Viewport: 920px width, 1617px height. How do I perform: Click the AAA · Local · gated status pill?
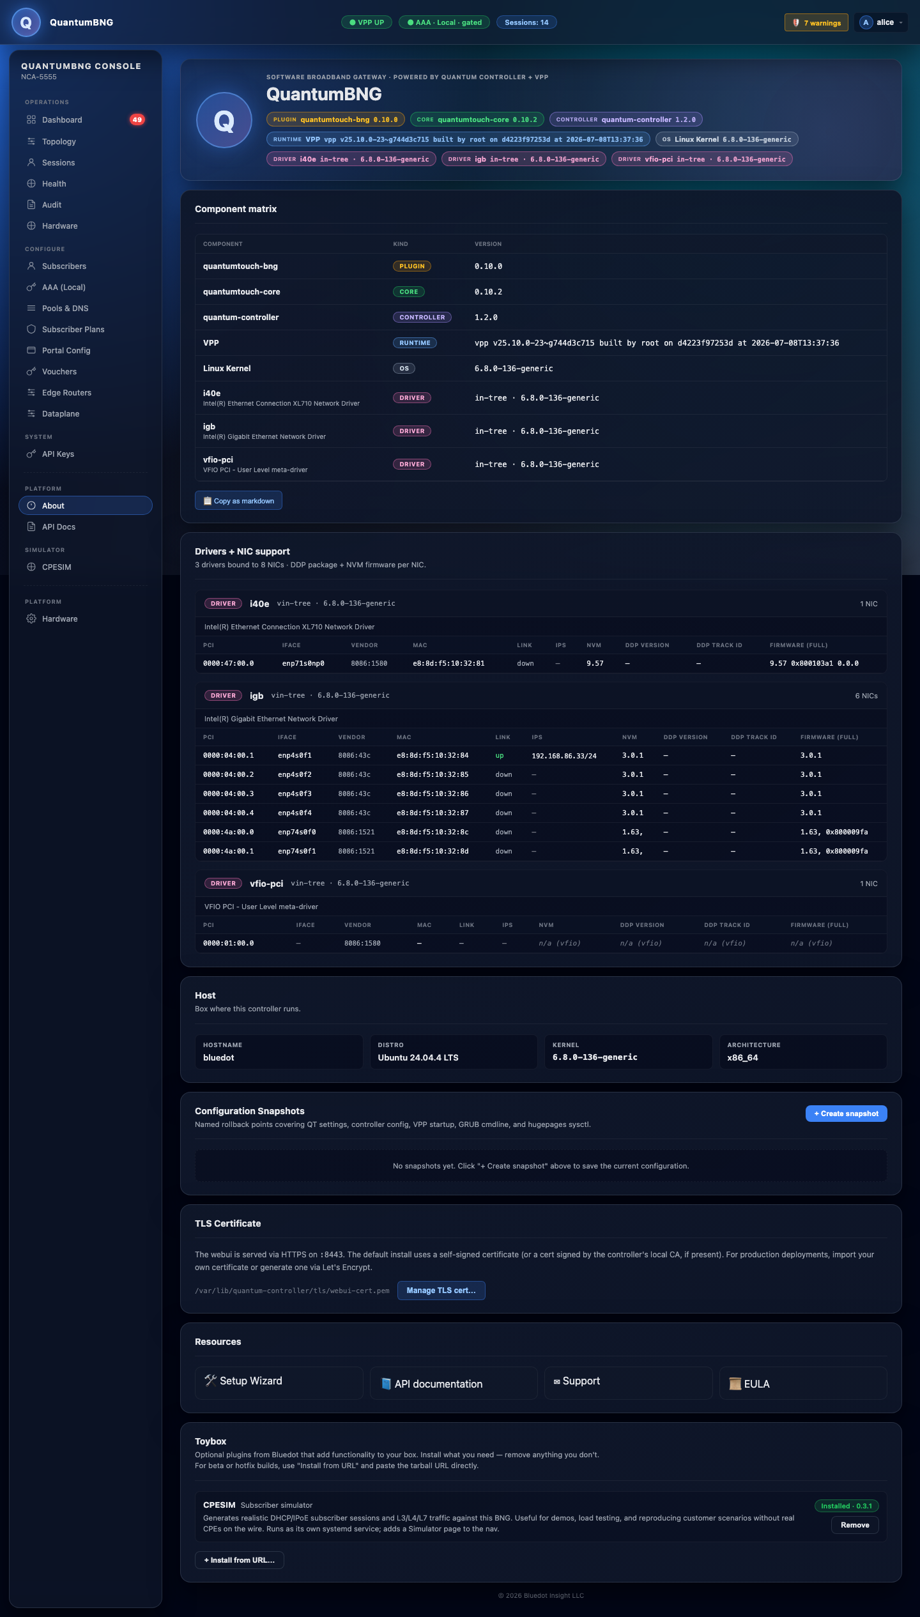(445, 22)
